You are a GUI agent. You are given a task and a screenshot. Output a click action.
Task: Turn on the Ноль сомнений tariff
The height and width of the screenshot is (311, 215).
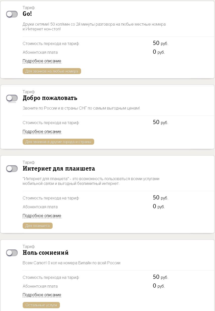pos(12,253)
